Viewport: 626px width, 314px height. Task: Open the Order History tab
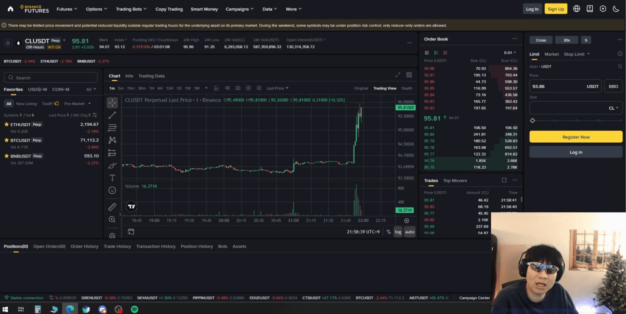(84, 247)
